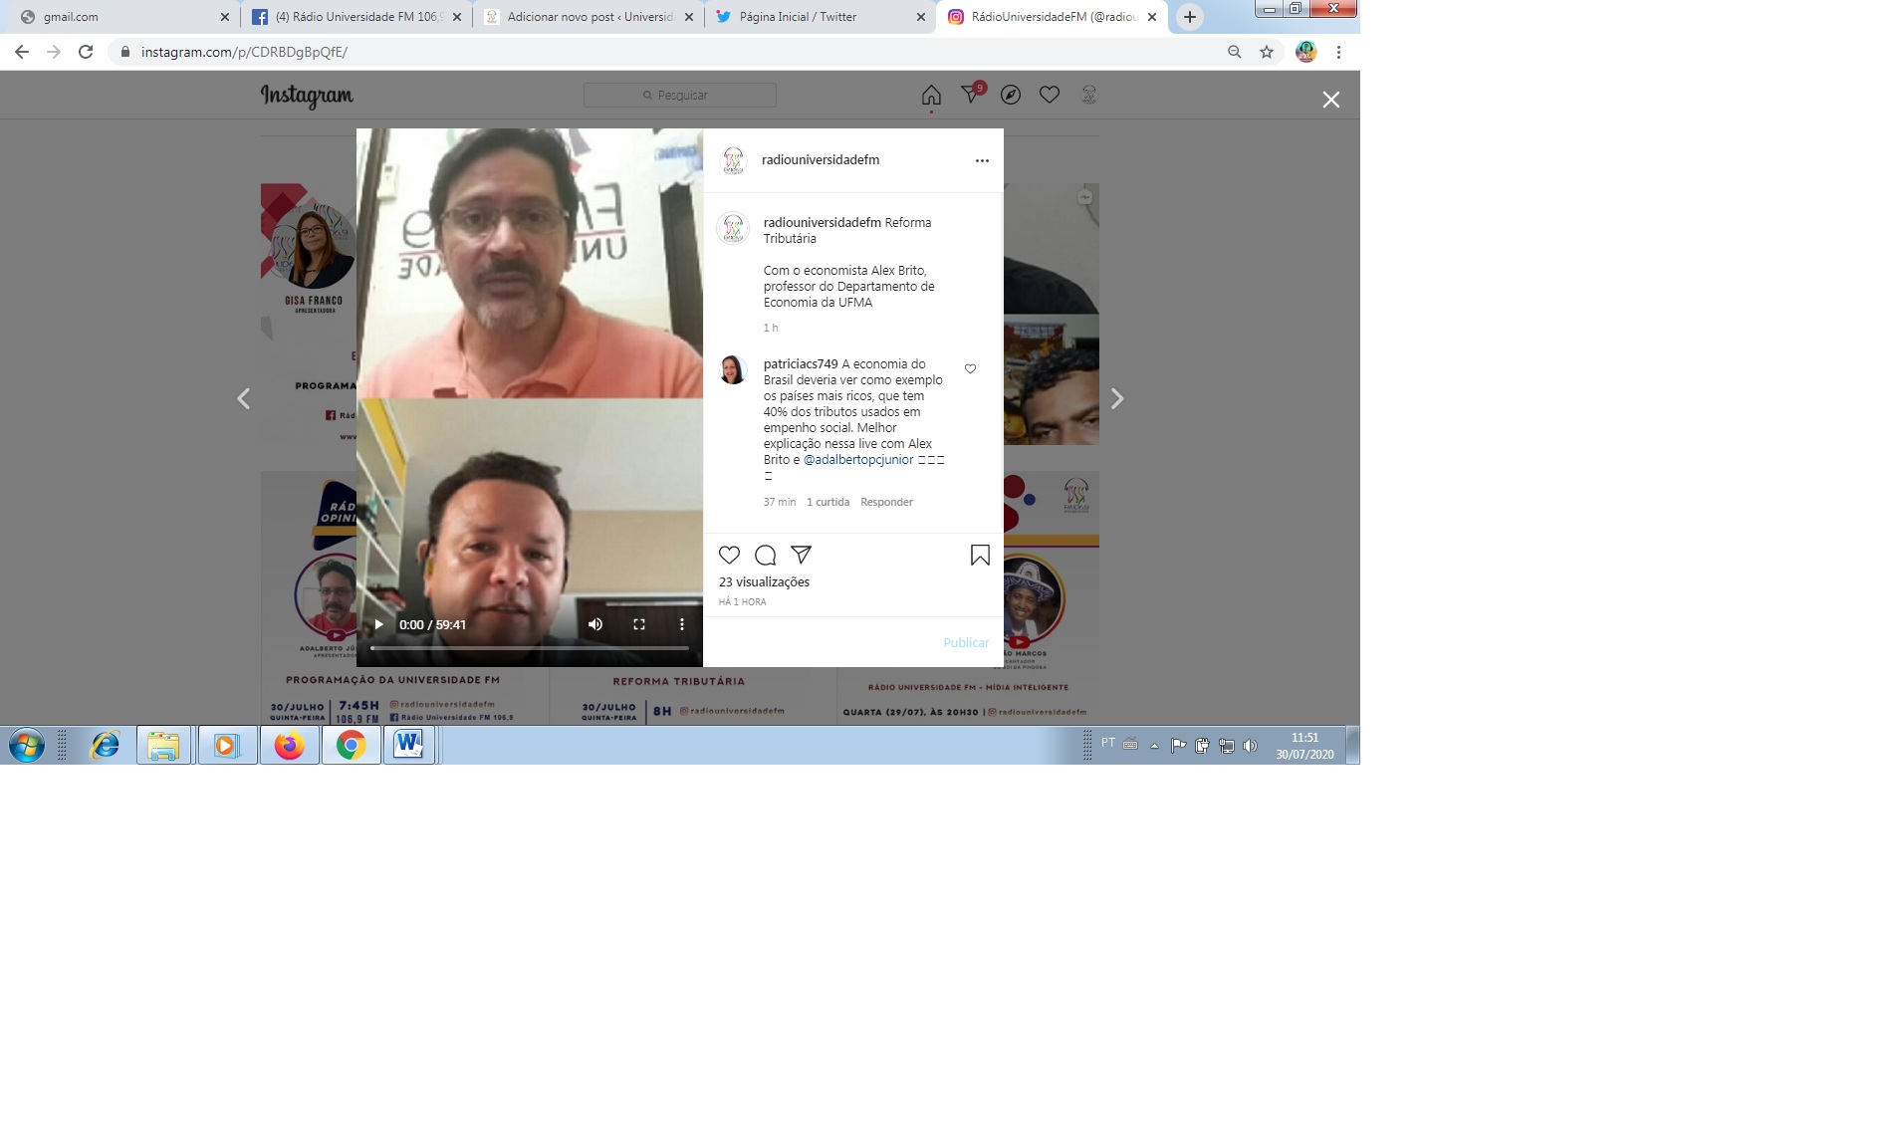Open Instagram direct messages icon
1892x1143 pixels.
click(x=971, y=94)
